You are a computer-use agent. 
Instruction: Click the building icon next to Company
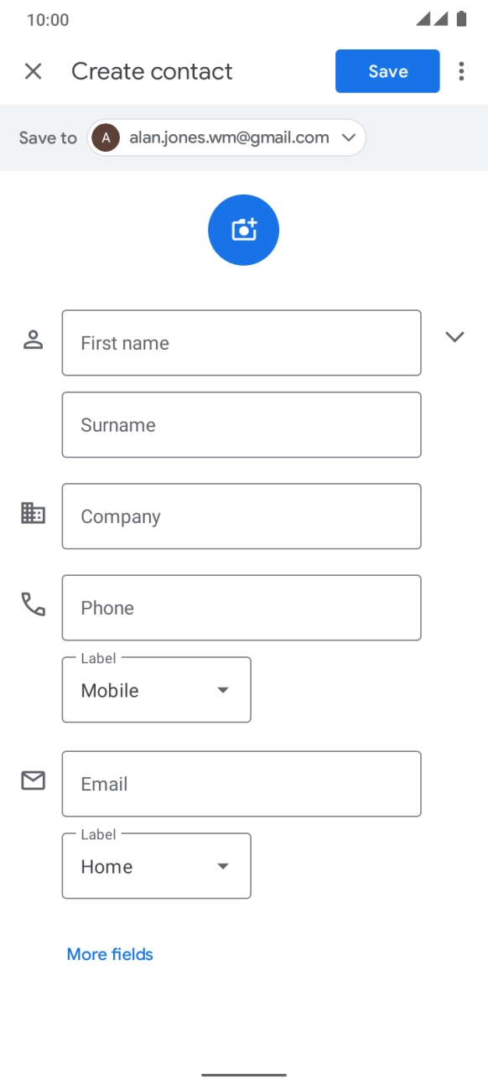(33, 512)
